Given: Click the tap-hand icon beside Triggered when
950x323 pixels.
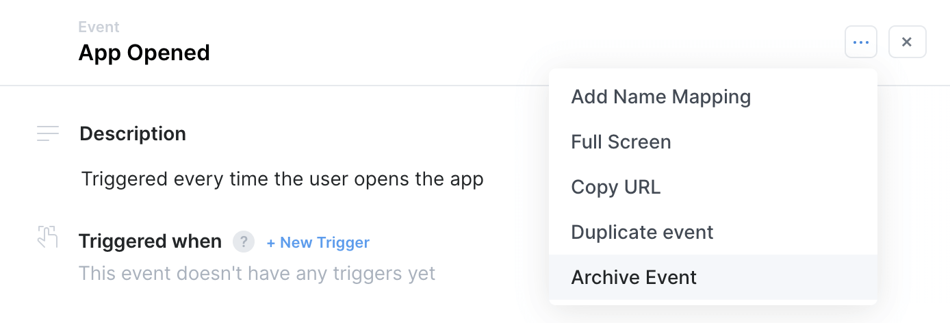Looking at the screenshot, I should tap(47, 237).
